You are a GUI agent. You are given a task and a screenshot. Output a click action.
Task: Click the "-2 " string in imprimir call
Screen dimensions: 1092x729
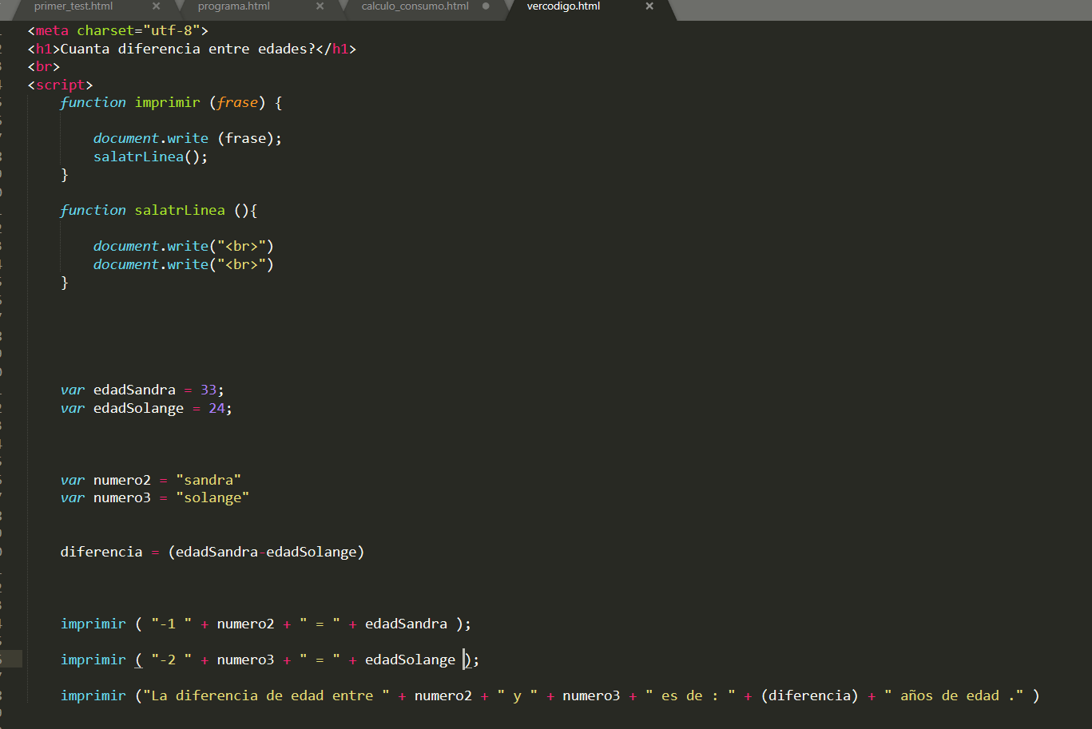[171, 660]
